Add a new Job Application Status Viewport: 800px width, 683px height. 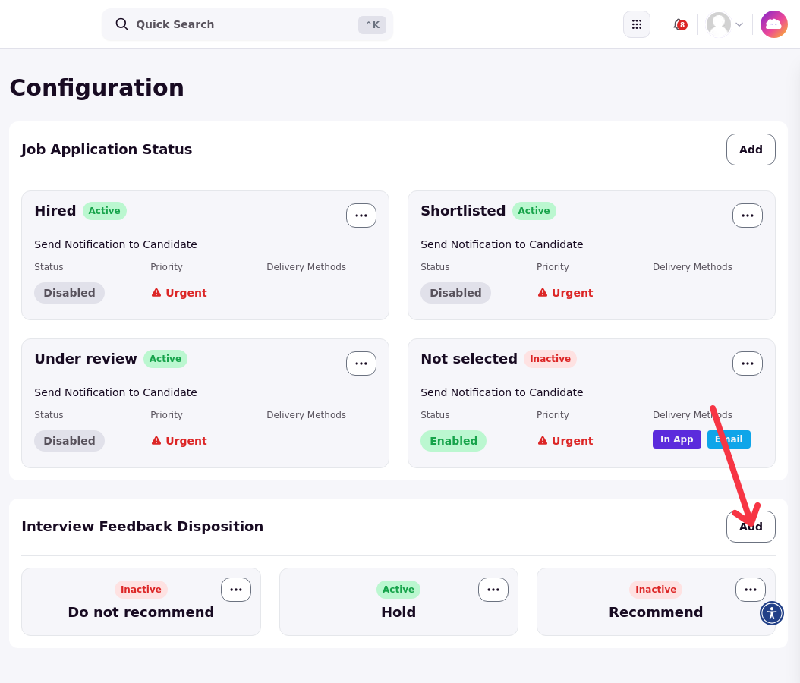point(751,150)
